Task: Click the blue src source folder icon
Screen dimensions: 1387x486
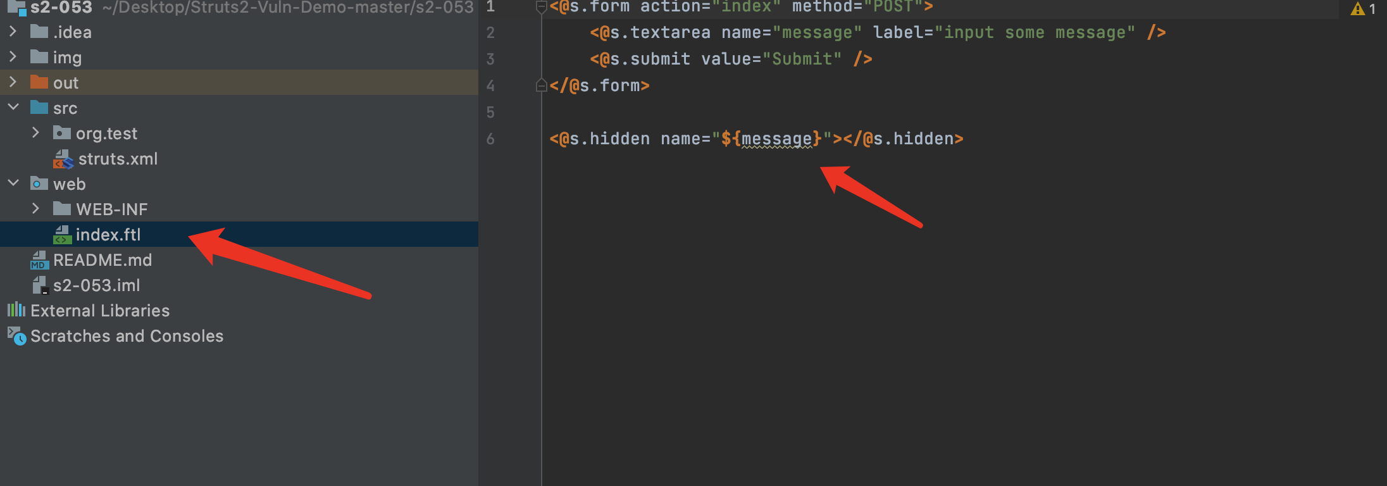Action: (39, 108)
